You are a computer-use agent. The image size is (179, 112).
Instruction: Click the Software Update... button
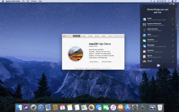(x=107, y=62)
